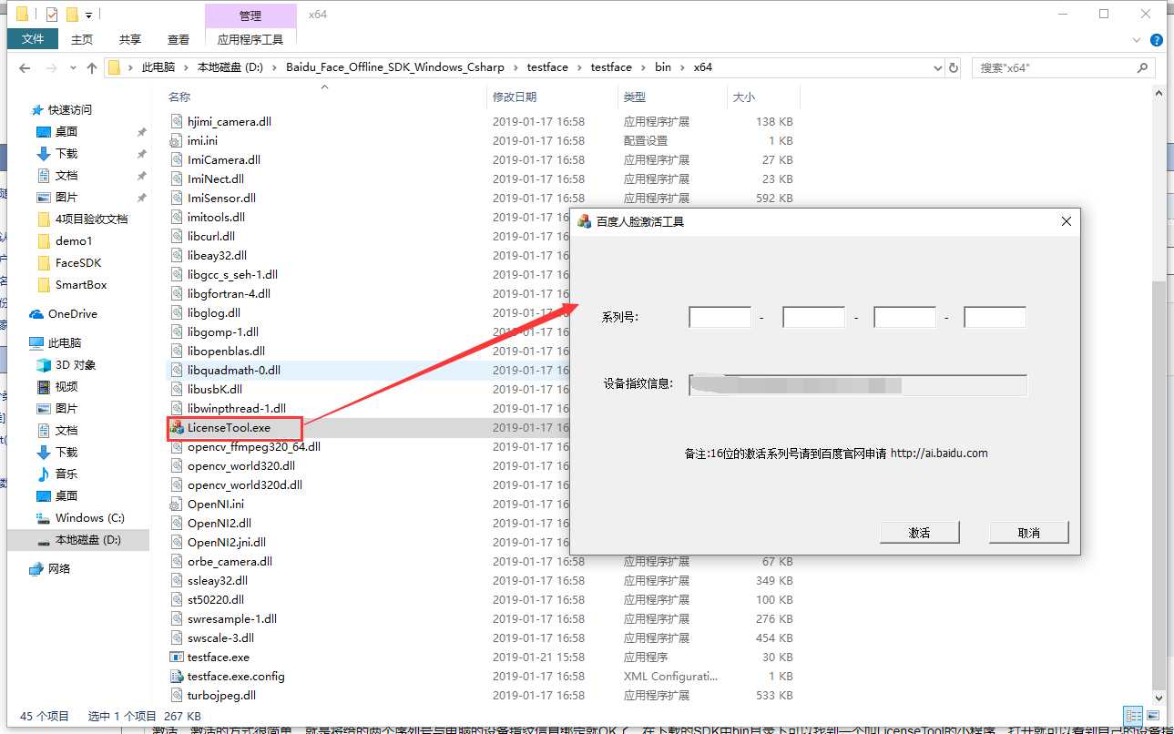Select OneDrive in navigation pane

72,313
